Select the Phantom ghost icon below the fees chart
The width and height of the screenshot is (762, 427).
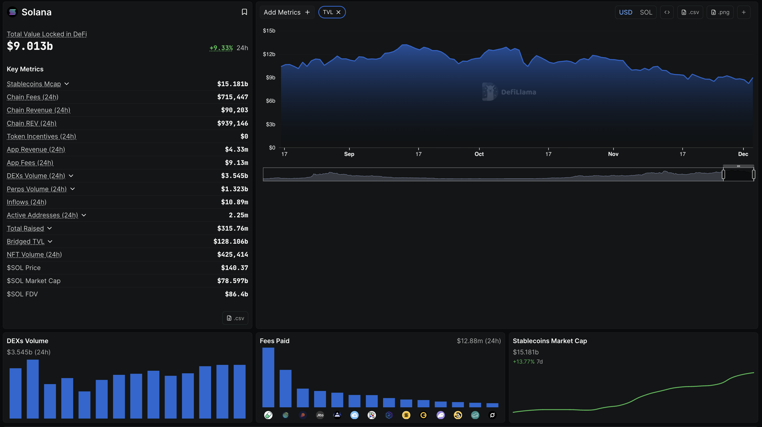point(441,415)
